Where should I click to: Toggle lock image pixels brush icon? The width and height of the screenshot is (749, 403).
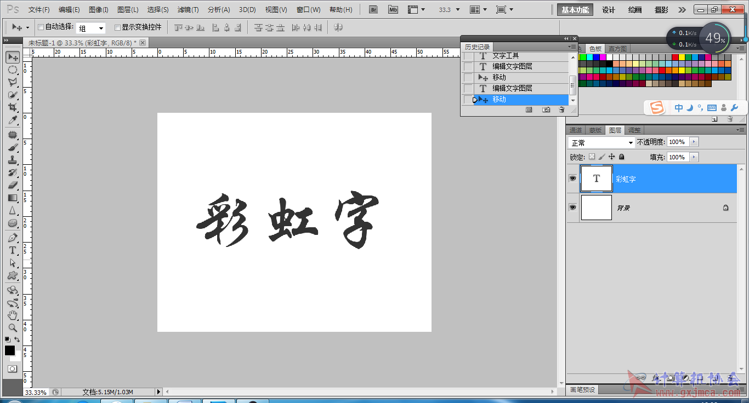(602, 157)
